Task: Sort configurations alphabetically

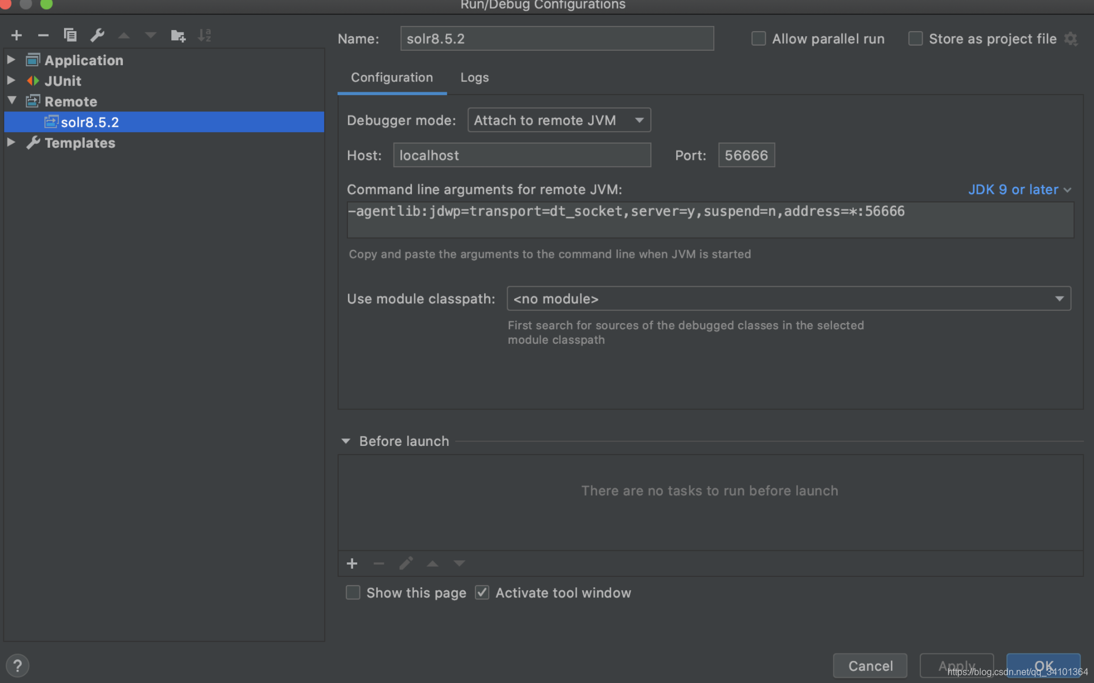Action: click(x=204, y=36)
